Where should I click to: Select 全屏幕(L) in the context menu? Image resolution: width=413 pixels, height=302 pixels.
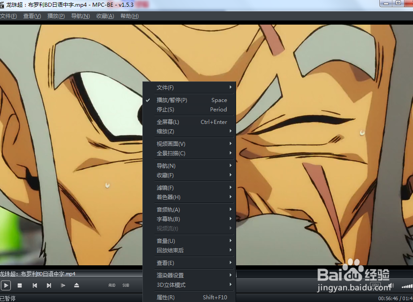(x=189, y=122)
